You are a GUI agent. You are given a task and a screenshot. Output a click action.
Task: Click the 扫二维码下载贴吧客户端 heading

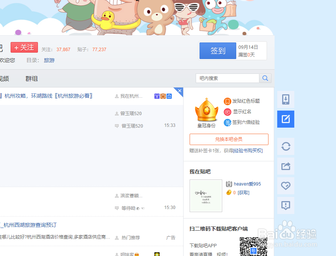click(x=218, y=229)
